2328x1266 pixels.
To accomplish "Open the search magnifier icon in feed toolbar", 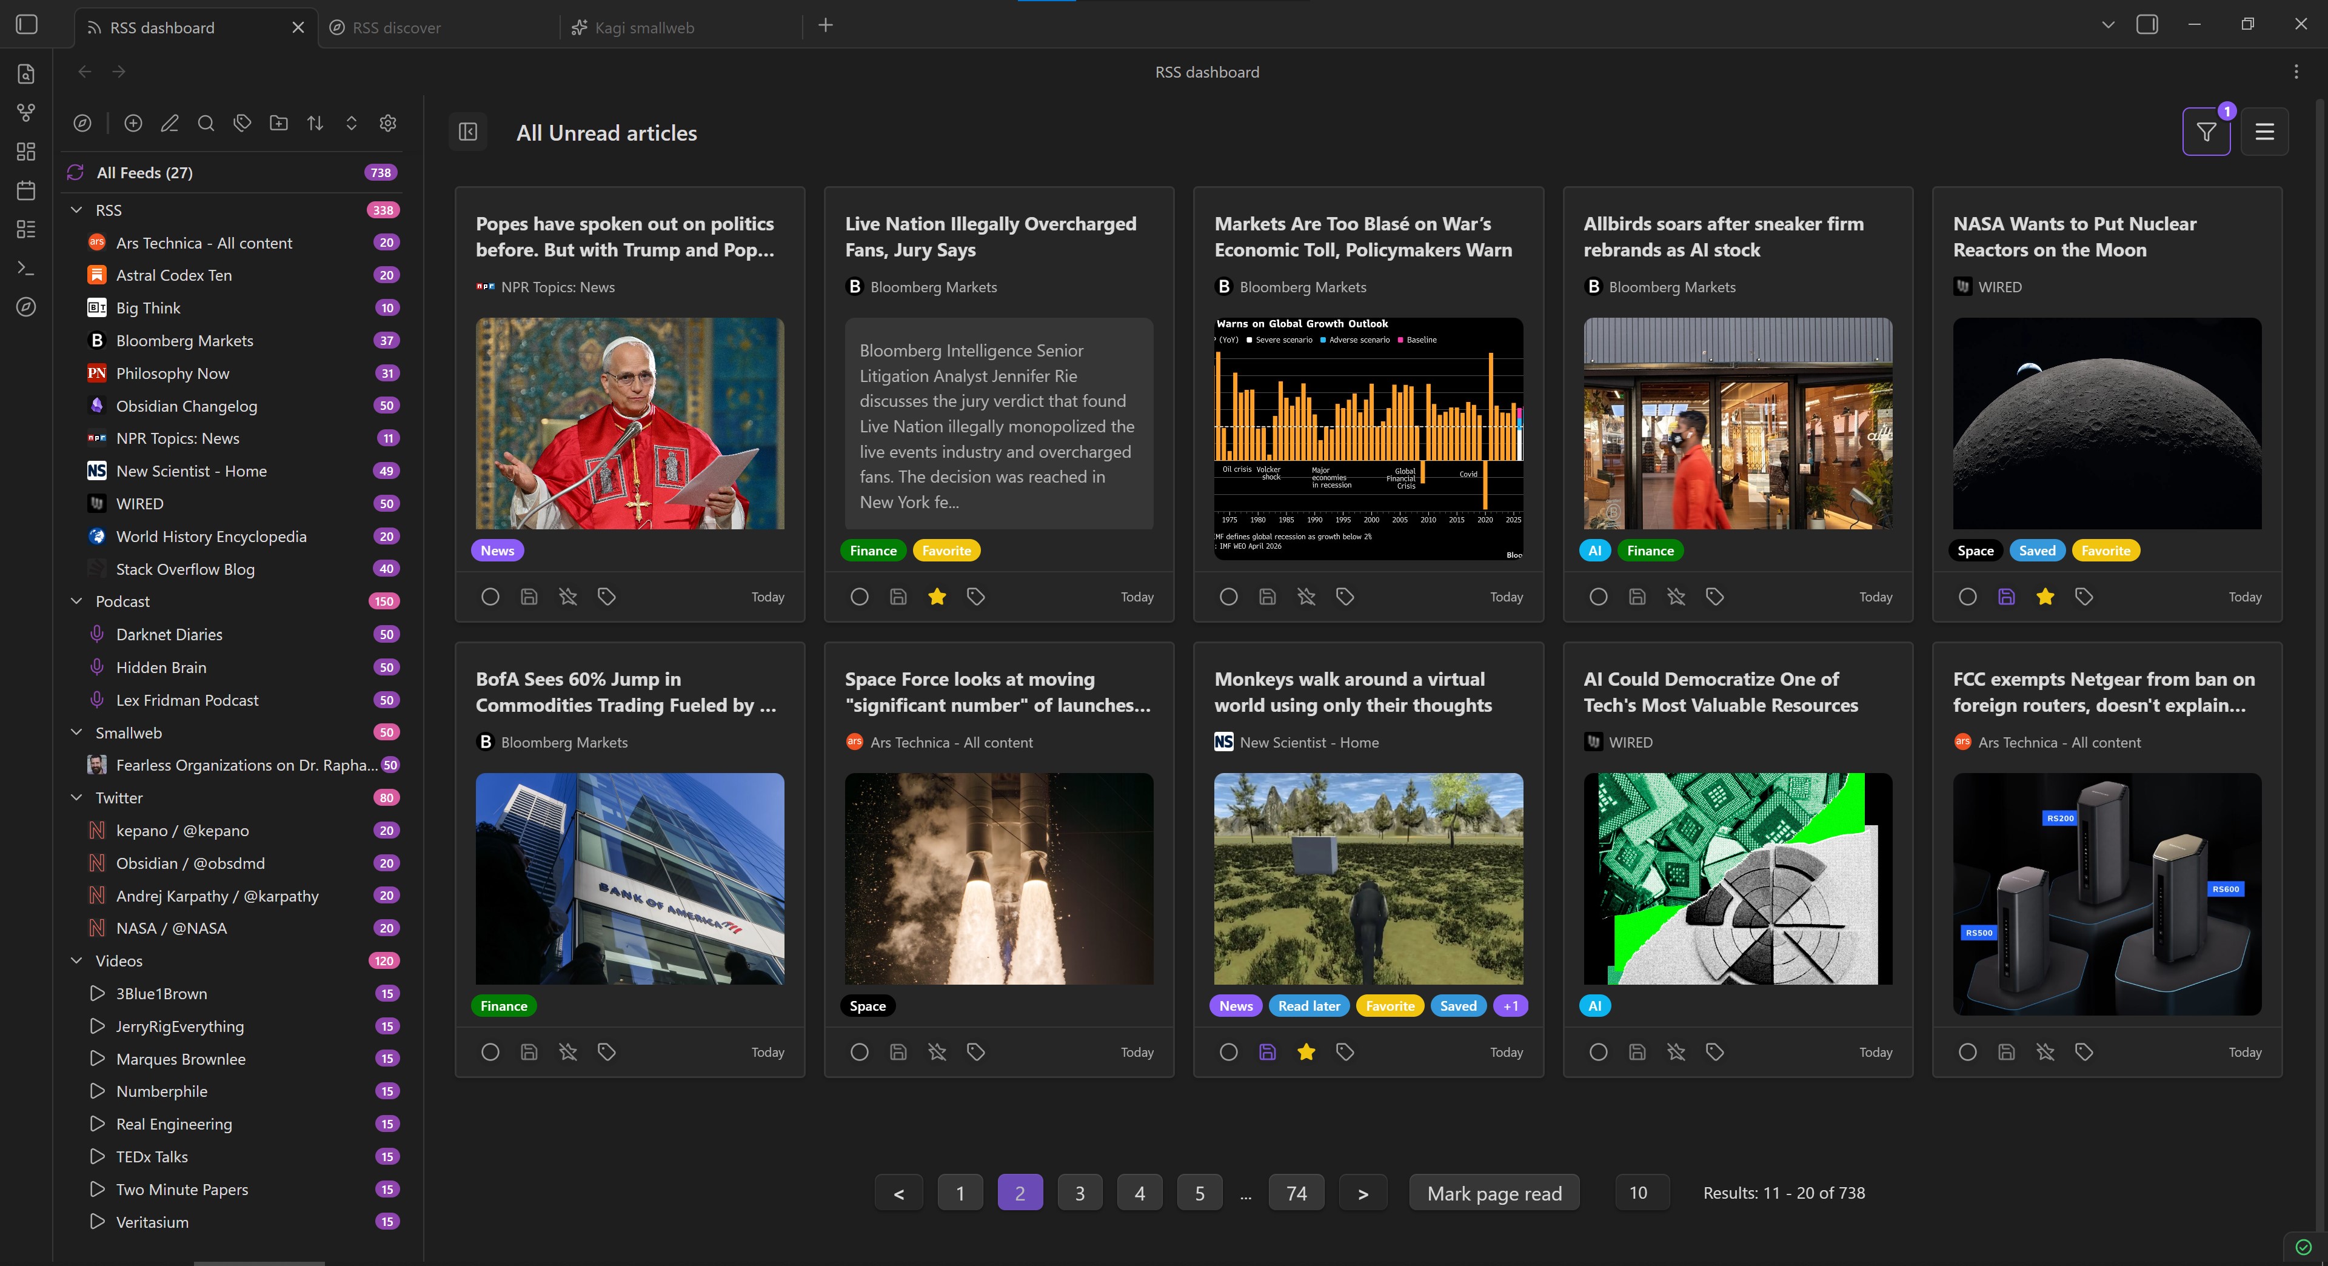I will click(206, 123).
